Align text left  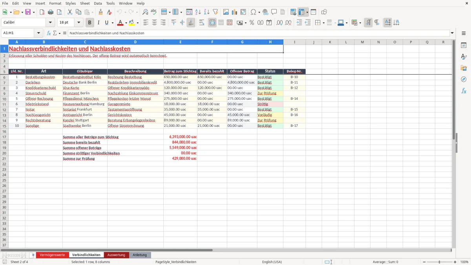pyautogui.click(x=146, y=23)
